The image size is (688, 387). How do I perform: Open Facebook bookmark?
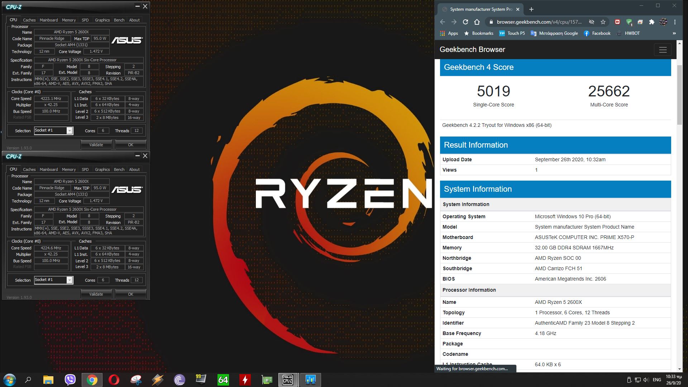(597, 33)
